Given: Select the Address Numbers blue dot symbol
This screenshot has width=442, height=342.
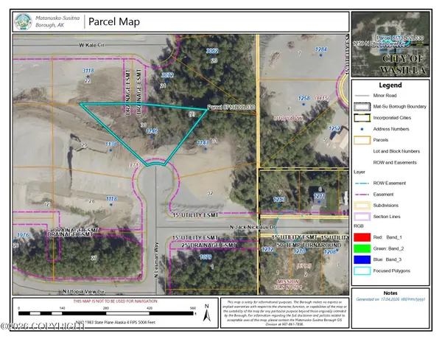Looking at the screenshot, I should (x=362, y=129).
